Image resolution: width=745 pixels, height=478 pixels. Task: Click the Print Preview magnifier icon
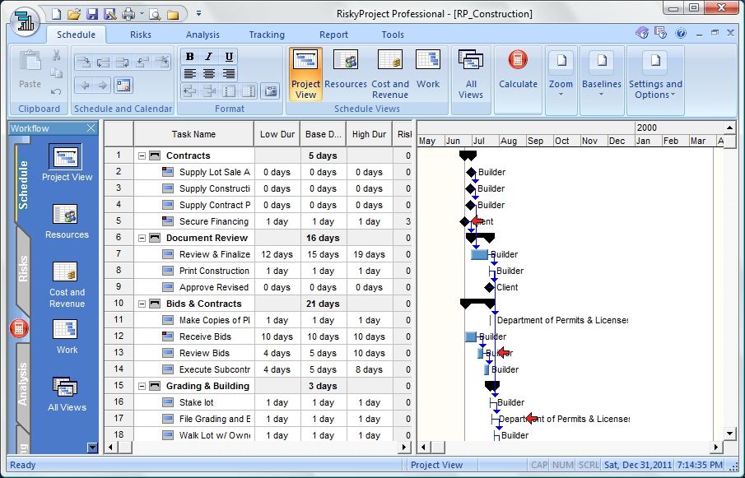point(155,14)
